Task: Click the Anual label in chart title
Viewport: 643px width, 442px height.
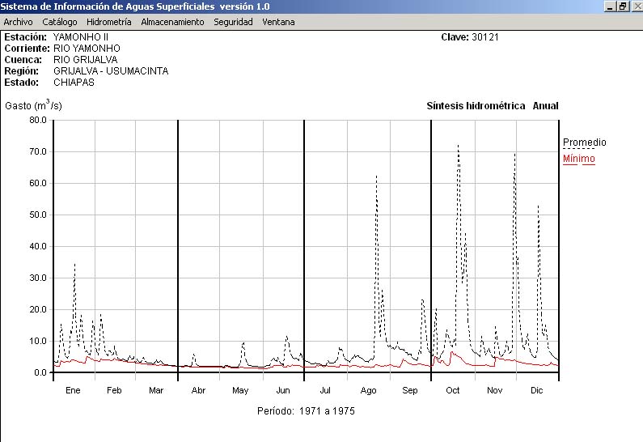Action: (x=545, y=106)
